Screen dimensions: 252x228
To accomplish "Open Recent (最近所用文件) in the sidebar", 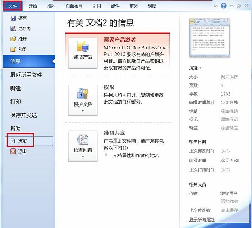I will click(26, 75).
